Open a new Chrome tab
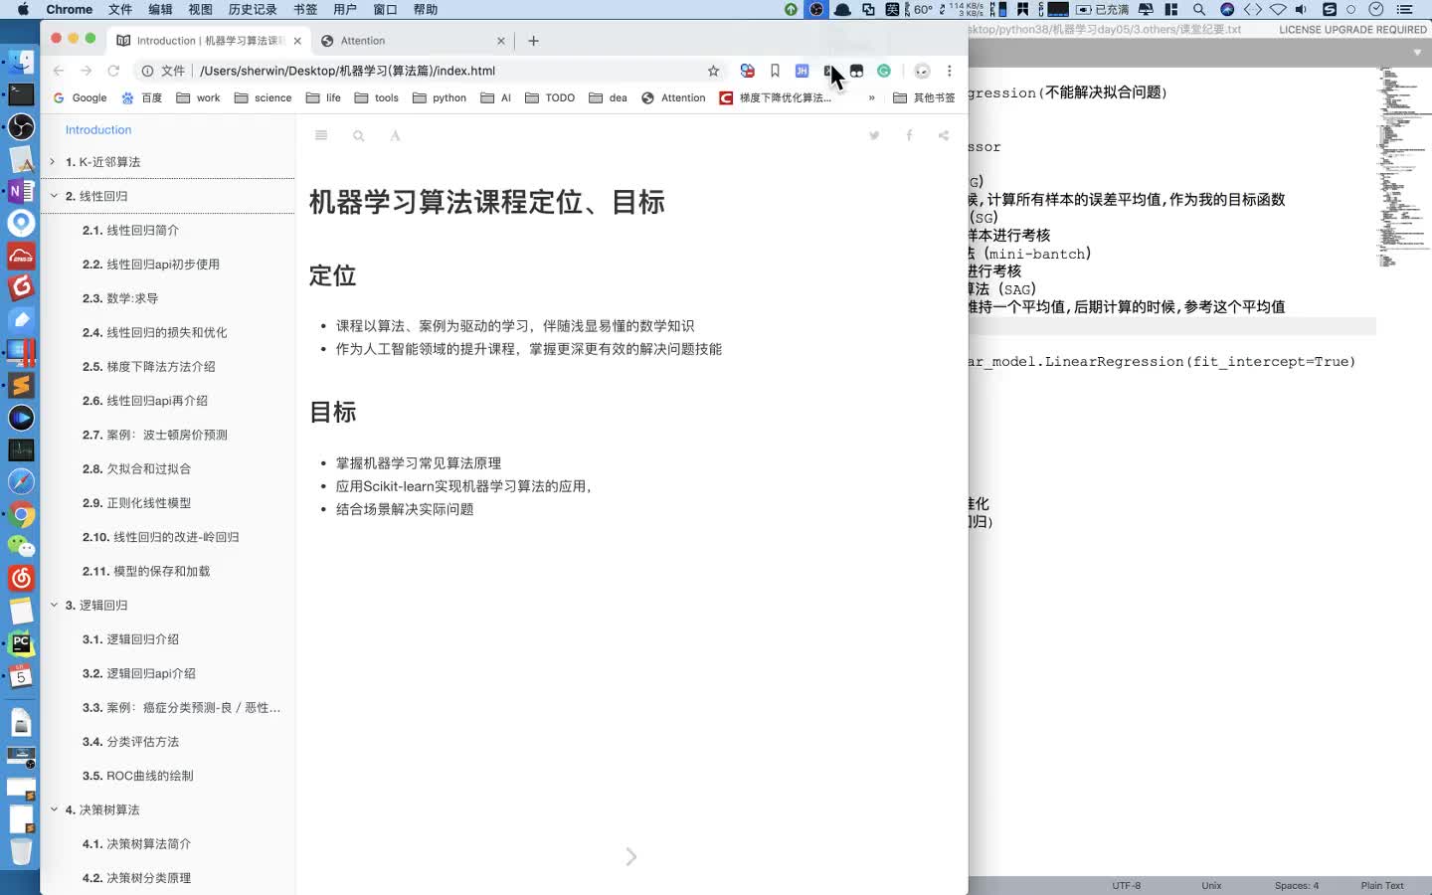Image resolution: width=1432 pixels, height=895 pixels. (x=533, y=41)
